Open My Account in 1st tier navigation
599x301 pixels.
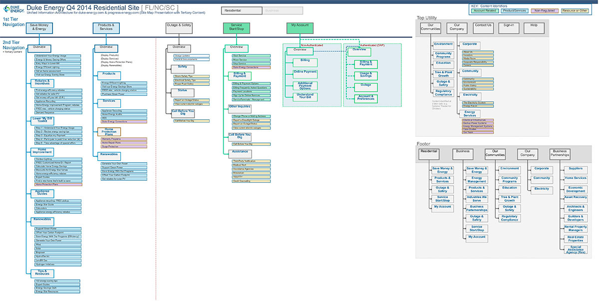click(x=299, y=27)
